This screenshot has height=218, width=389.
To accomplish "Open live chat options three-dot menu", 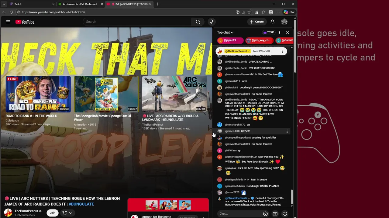I will click(280, 32).
